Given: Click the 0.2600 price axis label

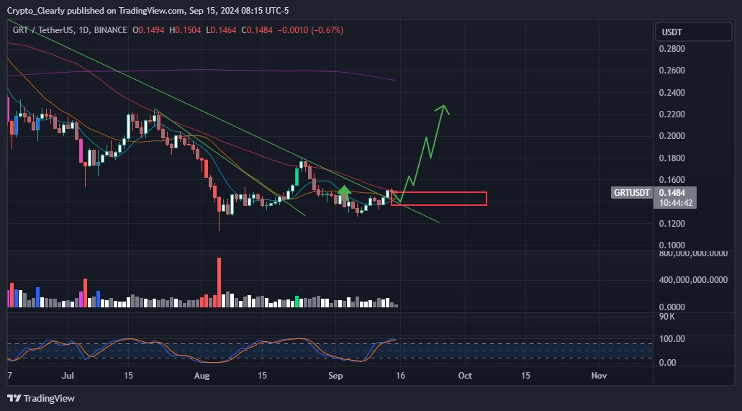Looking at the screenshot, I should tap(671, 71).
